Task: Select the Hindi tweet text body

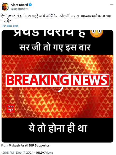Action: (56, 18)
